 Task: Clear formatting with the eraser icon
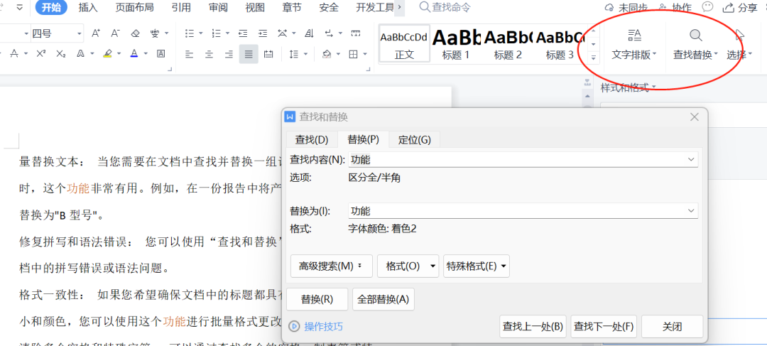pyautogui.click(x=136, y=33)
